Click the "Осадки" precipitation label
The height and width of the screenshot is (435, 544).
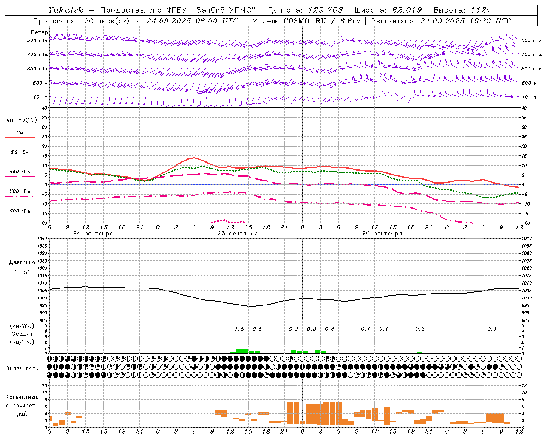22,334
